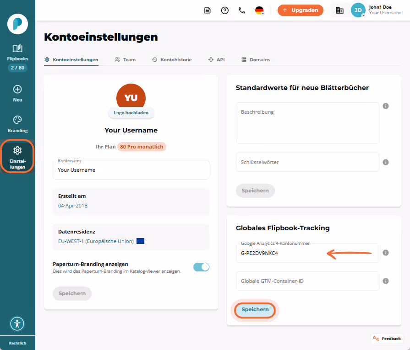This screenshot has height=350, width=410.
Task: Click the Schlüsselwörter input field
Action: tap(307, 162)
